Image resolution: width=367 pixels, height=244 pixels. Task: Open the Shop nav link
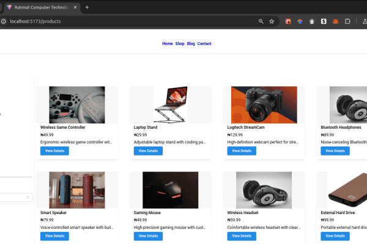point(180,44)
